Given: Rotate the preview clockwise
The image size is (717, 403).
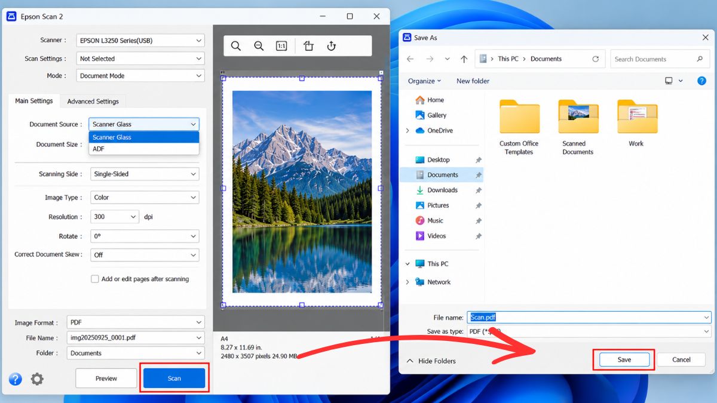Looking at the screenshot, I should click(x=332, y=46).
